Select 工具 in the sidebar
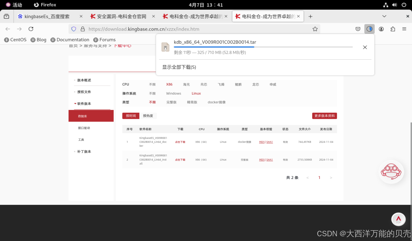This screenshot has height=241, width=412. click(81, 140)
